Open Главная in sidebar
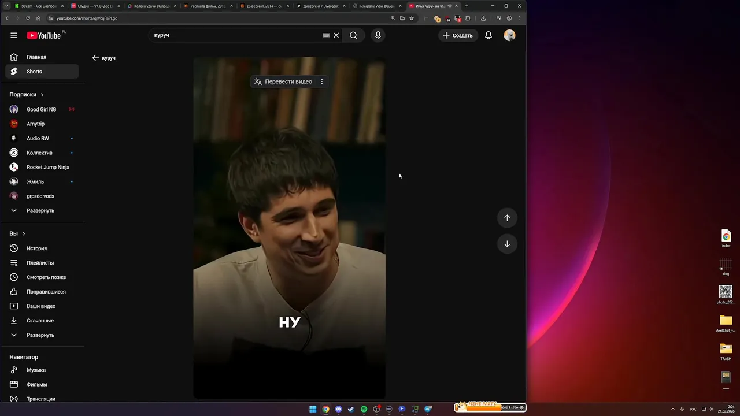Screen dimensions: 740x416 [x=42, y=57]
